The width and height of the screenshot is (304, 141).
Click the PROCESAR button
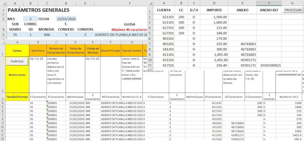click(293, 10)
